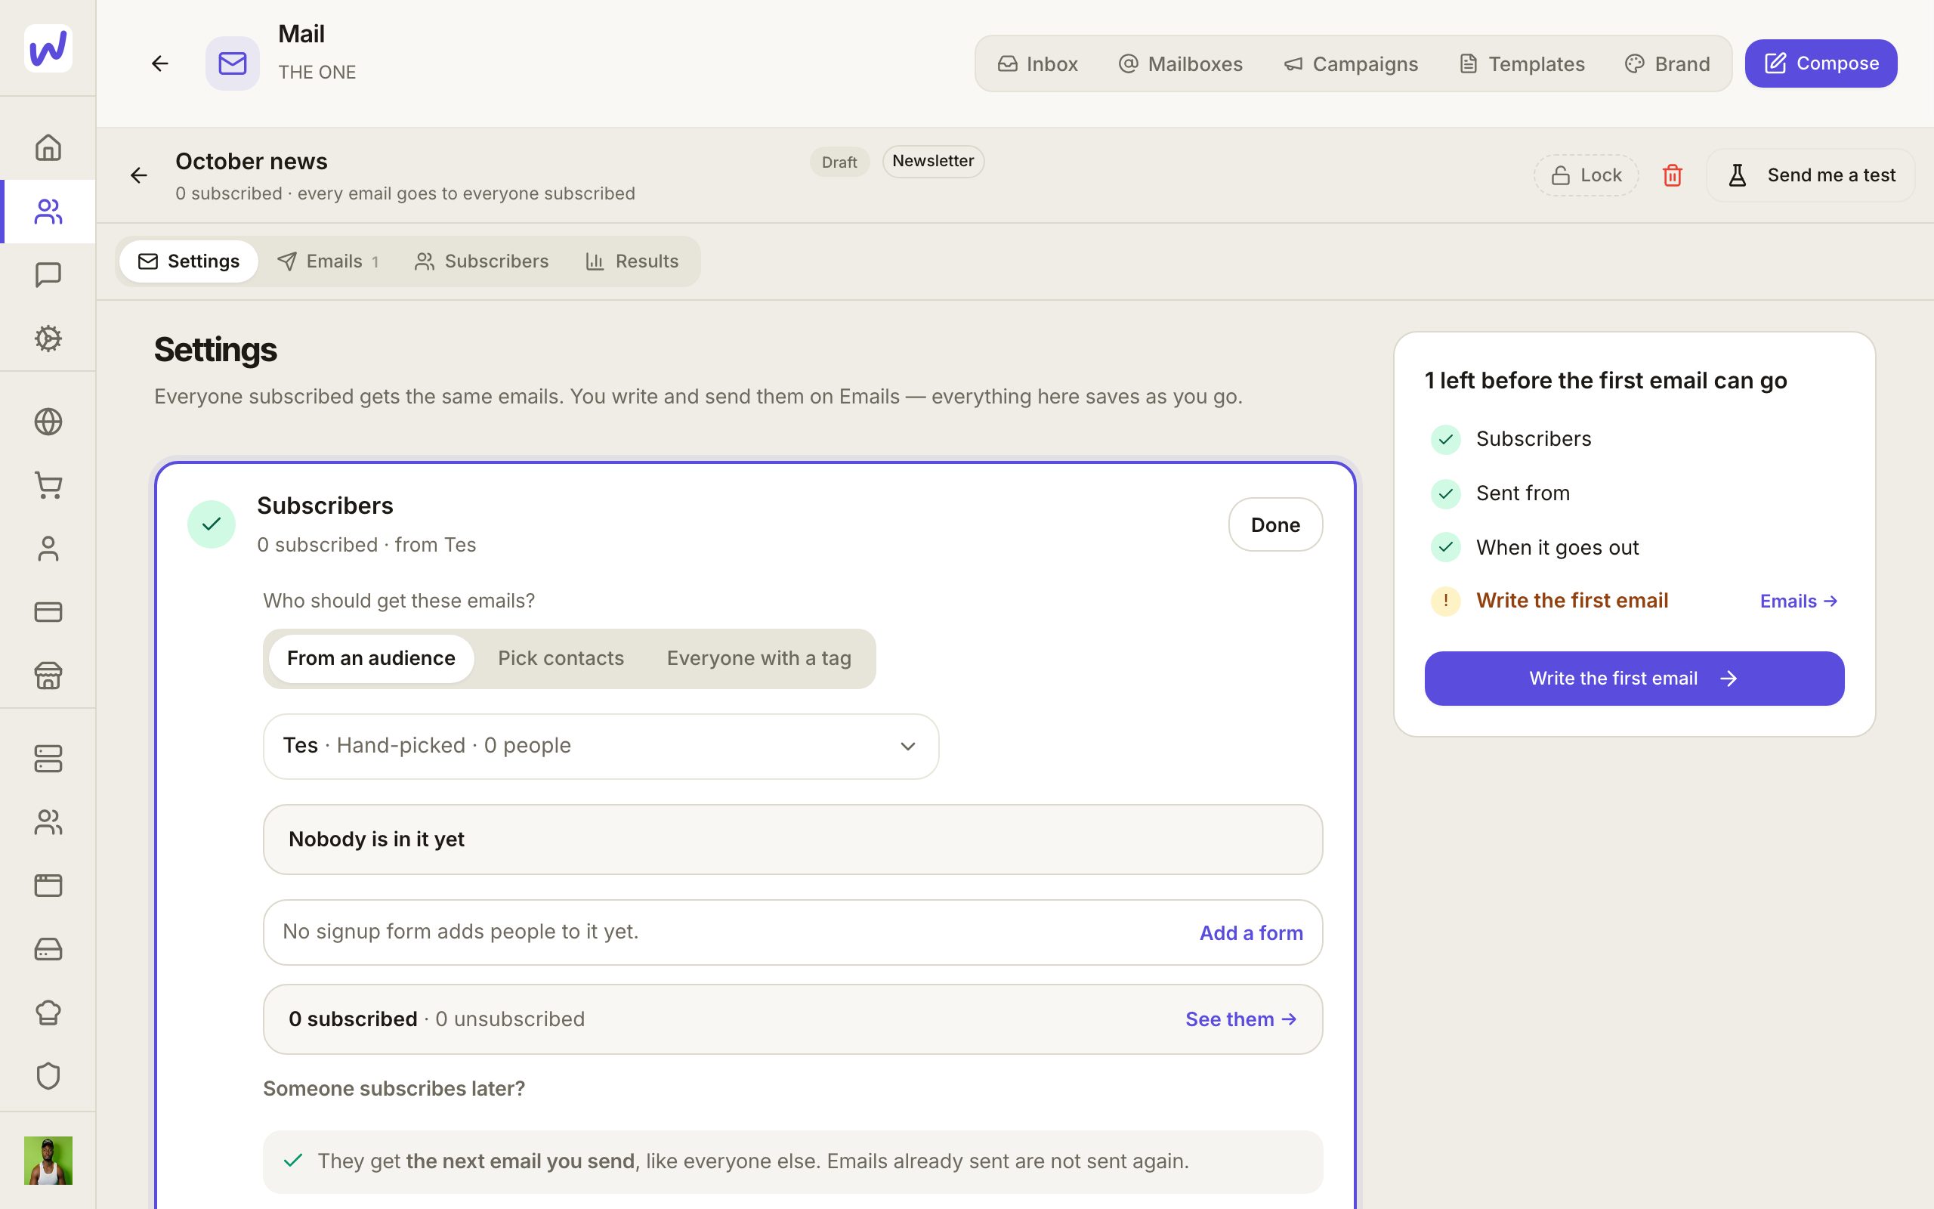Open the gear cog icon in sidebar

click(x=48, y=339)
